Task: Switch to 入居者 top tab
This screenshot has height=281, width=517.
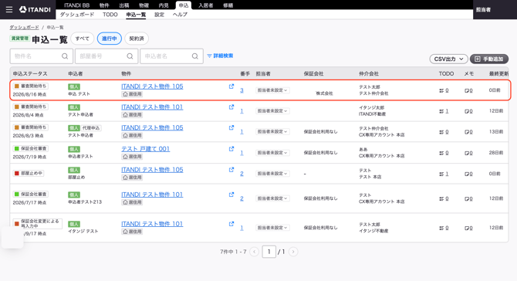Action: 206,5
